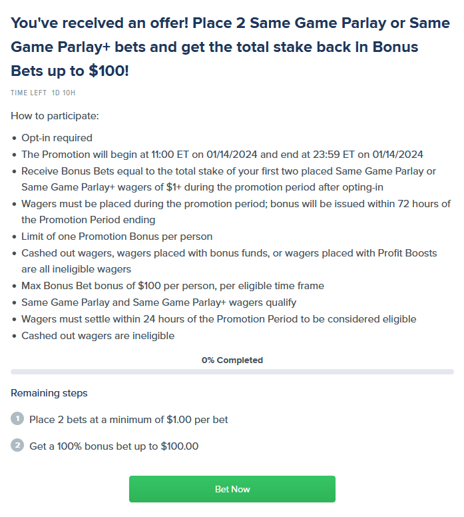The height and width of the screenshot is (517, 464).
Task: Click the promotion progress bar
Action: pos(232,371)
